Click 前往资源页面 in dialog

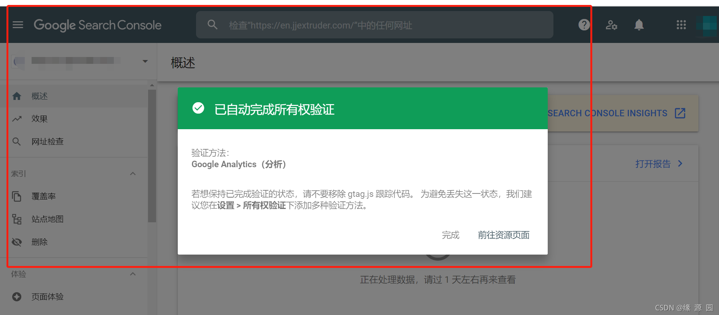pyautogui.click(x=504, y=235)
